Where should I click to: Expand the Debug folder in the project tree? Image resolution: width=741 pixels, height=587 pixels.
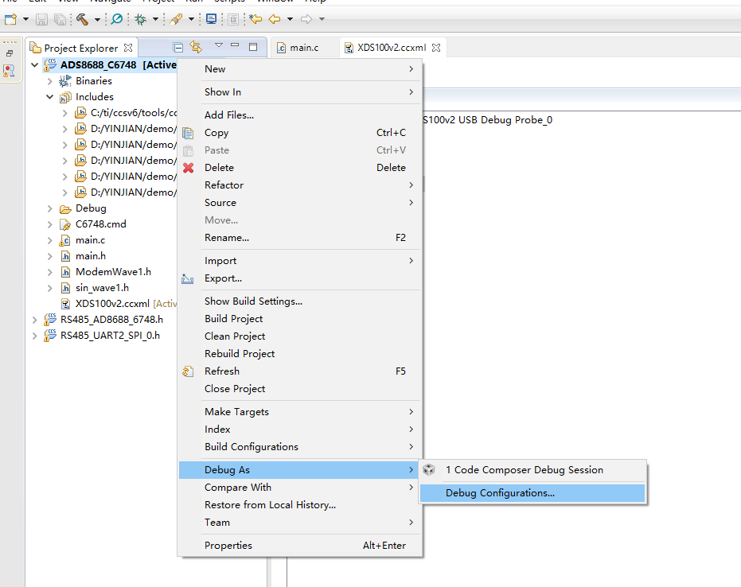click(48, 208)
